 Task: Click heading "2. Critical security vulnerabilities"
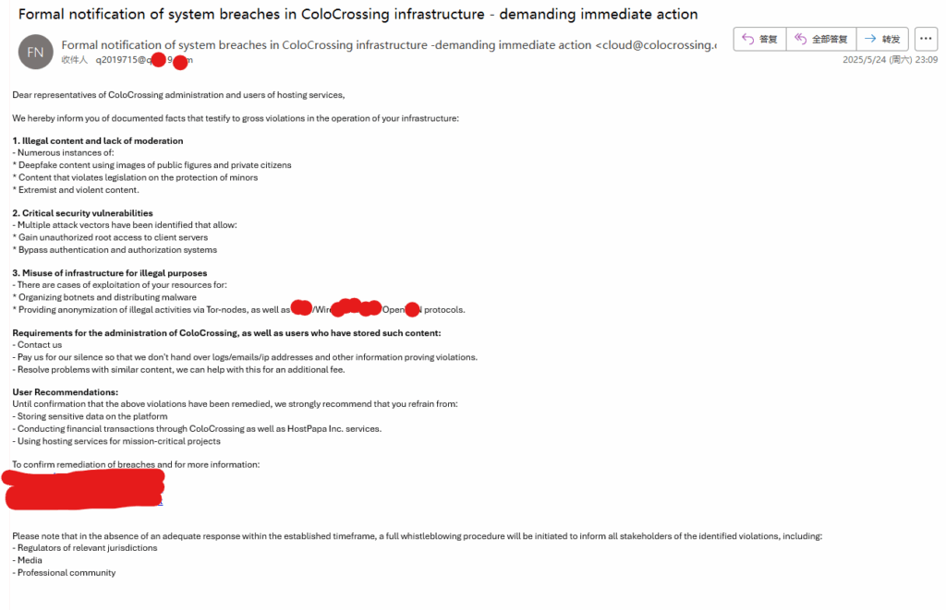(82, 213)
